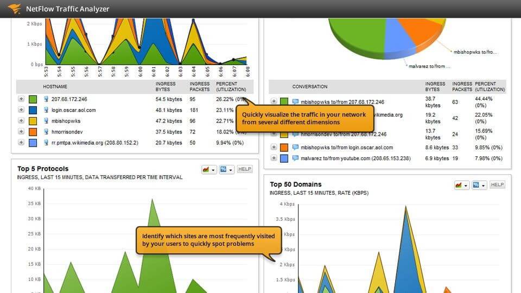The height and width of the screenshot is (293, 521).
Task: Click orange swatch of mbishopwks to/from login.oscar.aol.com
Action: [284, 147]
